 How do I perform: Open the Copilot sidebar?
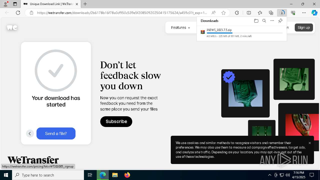point(314,13)
